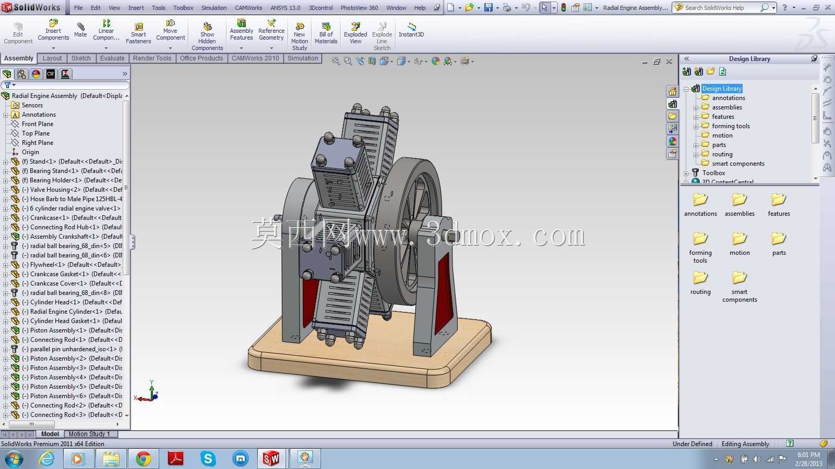Open Google Chrome from the taskbar

143,459
